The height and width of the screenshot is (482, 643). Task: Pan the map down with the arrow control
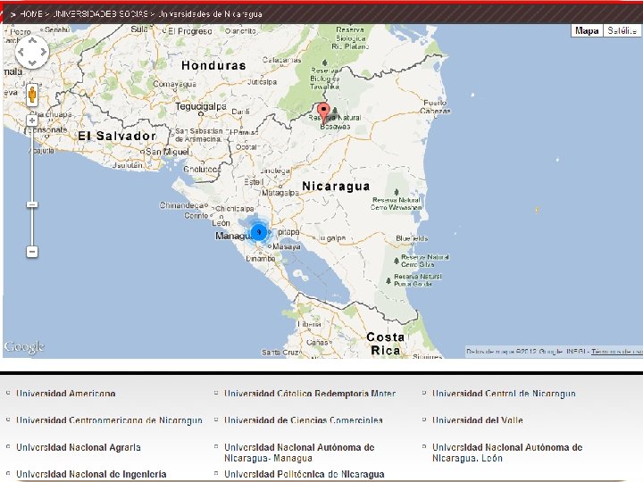point(32,62)
